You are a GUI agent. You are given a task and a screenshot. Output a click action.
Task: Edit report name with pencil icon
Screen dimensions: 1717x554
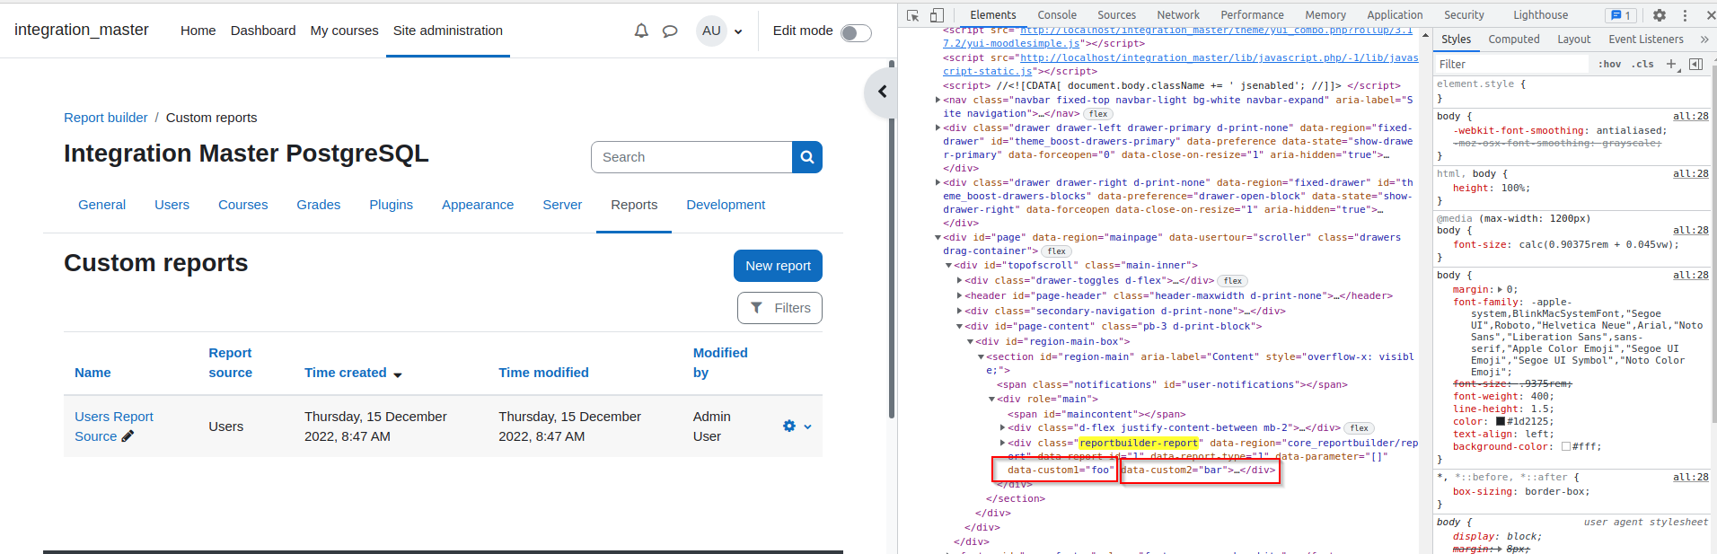point(128,436)
